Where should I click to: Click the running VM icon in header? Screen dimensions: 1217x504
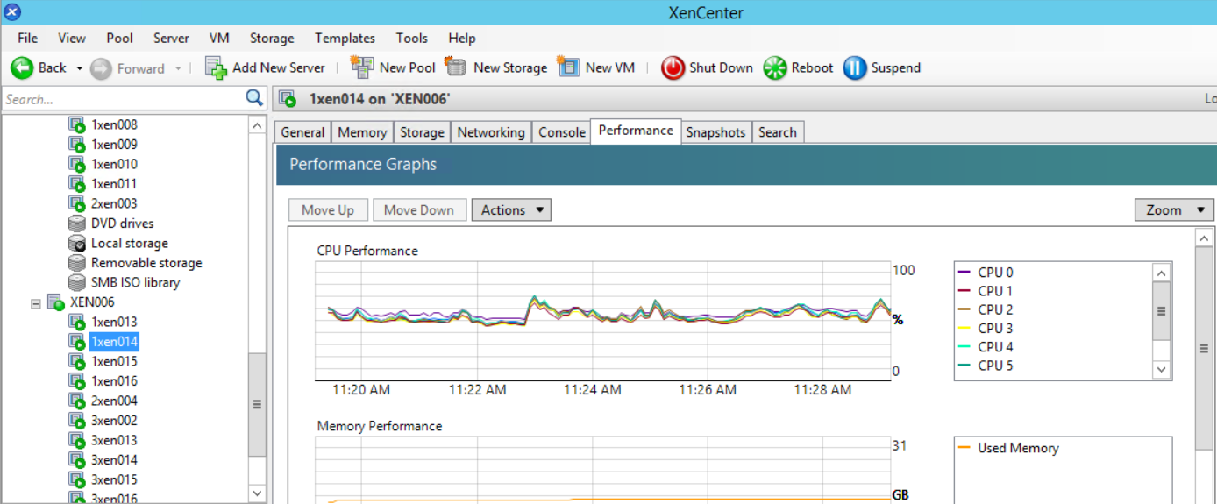[x=287, y=99]
